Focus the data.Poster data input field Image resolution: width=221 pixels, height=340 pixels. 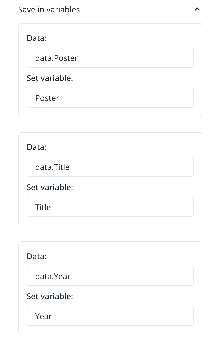point(110,58)
